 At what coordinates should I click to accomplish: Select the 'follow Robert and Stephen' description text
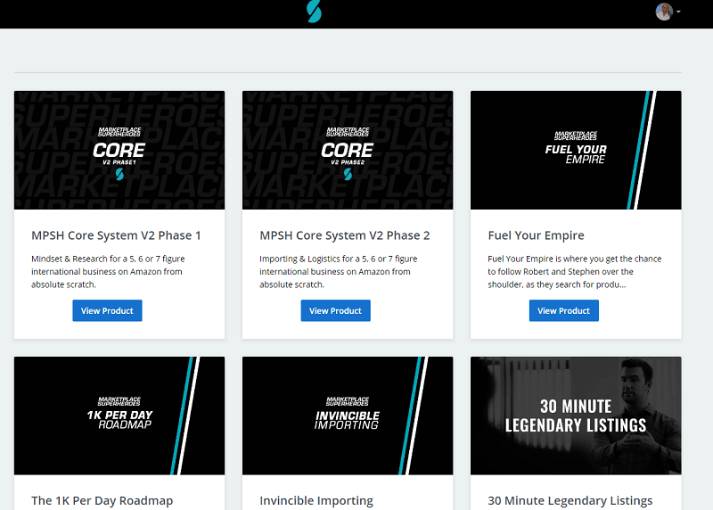(575, 272)
